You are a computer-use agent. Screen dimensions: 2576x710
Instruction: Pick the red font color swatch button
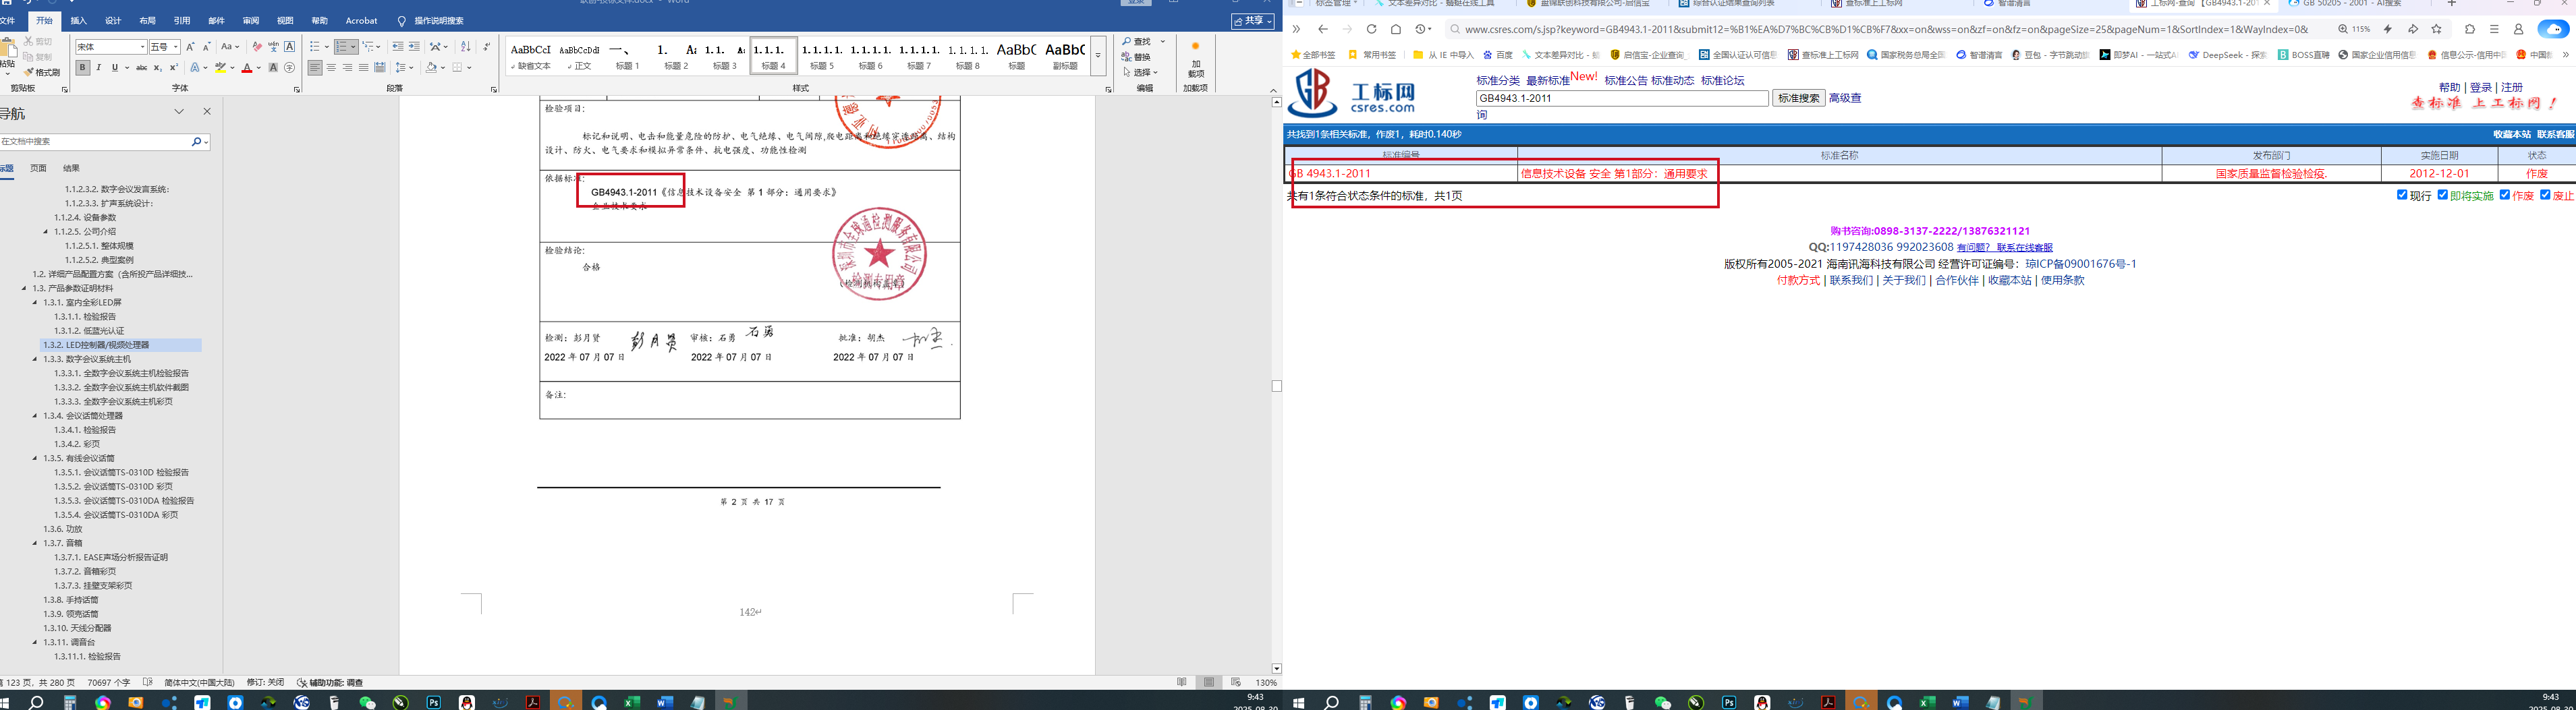tap(246, 68)
